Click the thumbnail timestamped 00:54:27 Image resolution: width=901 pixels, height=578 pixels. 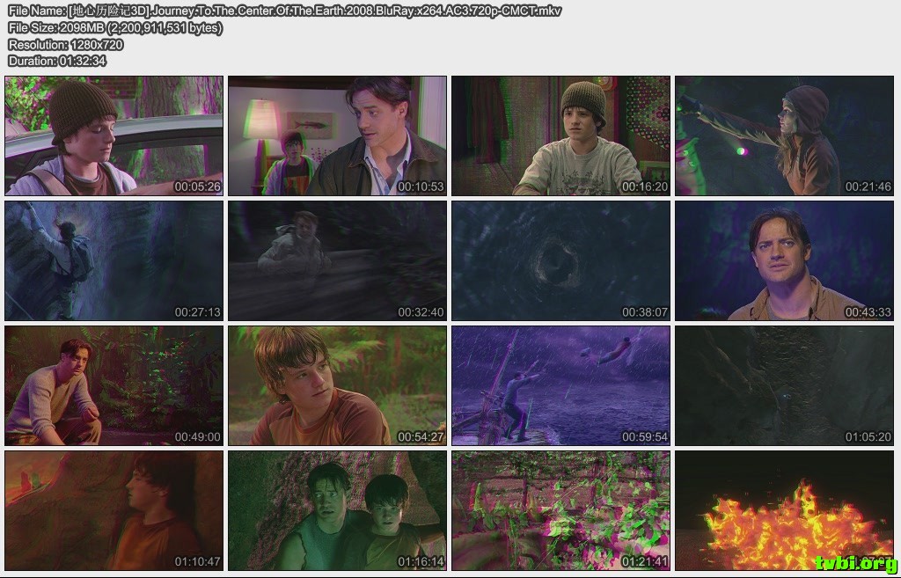click(x=338, y=386)
